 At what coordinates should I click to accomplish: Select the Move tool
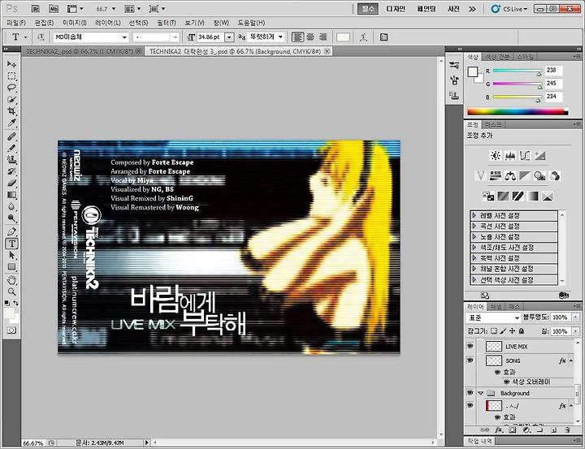(11, 64)
